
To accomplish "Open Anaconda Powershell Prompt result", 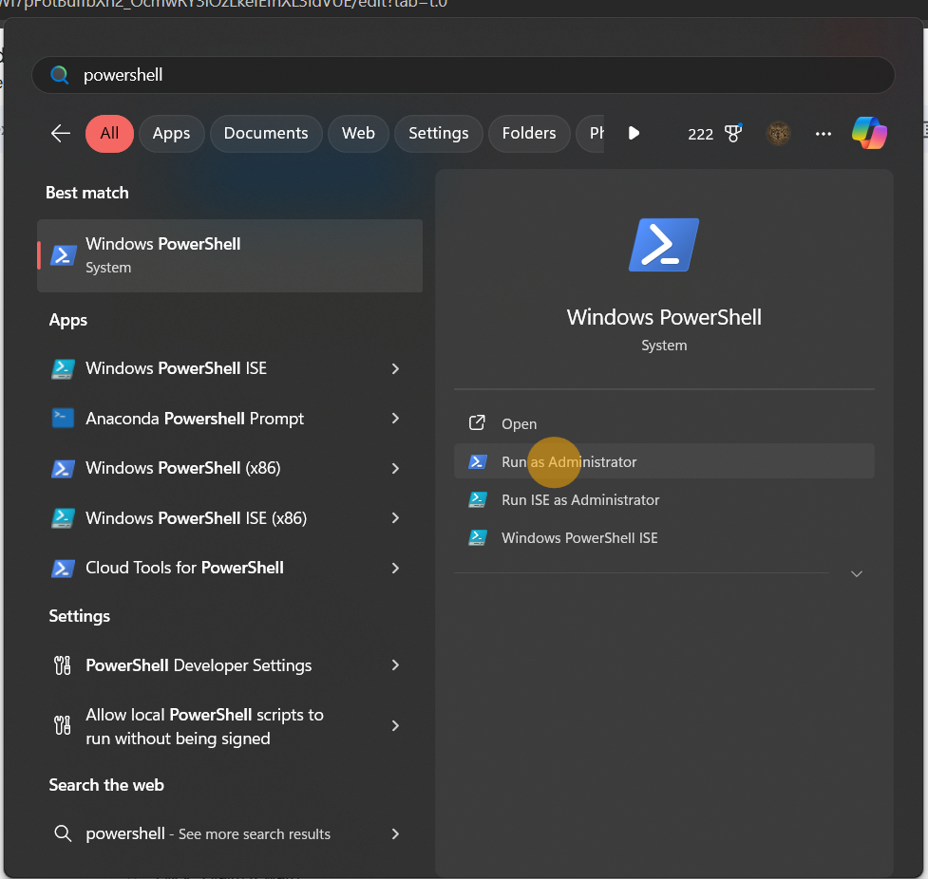I will pos(230,419).
